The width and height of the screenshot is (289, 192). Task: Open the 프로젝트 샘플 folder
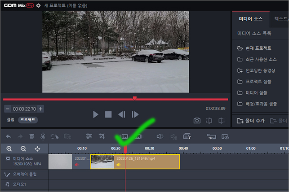coord(258,82)
